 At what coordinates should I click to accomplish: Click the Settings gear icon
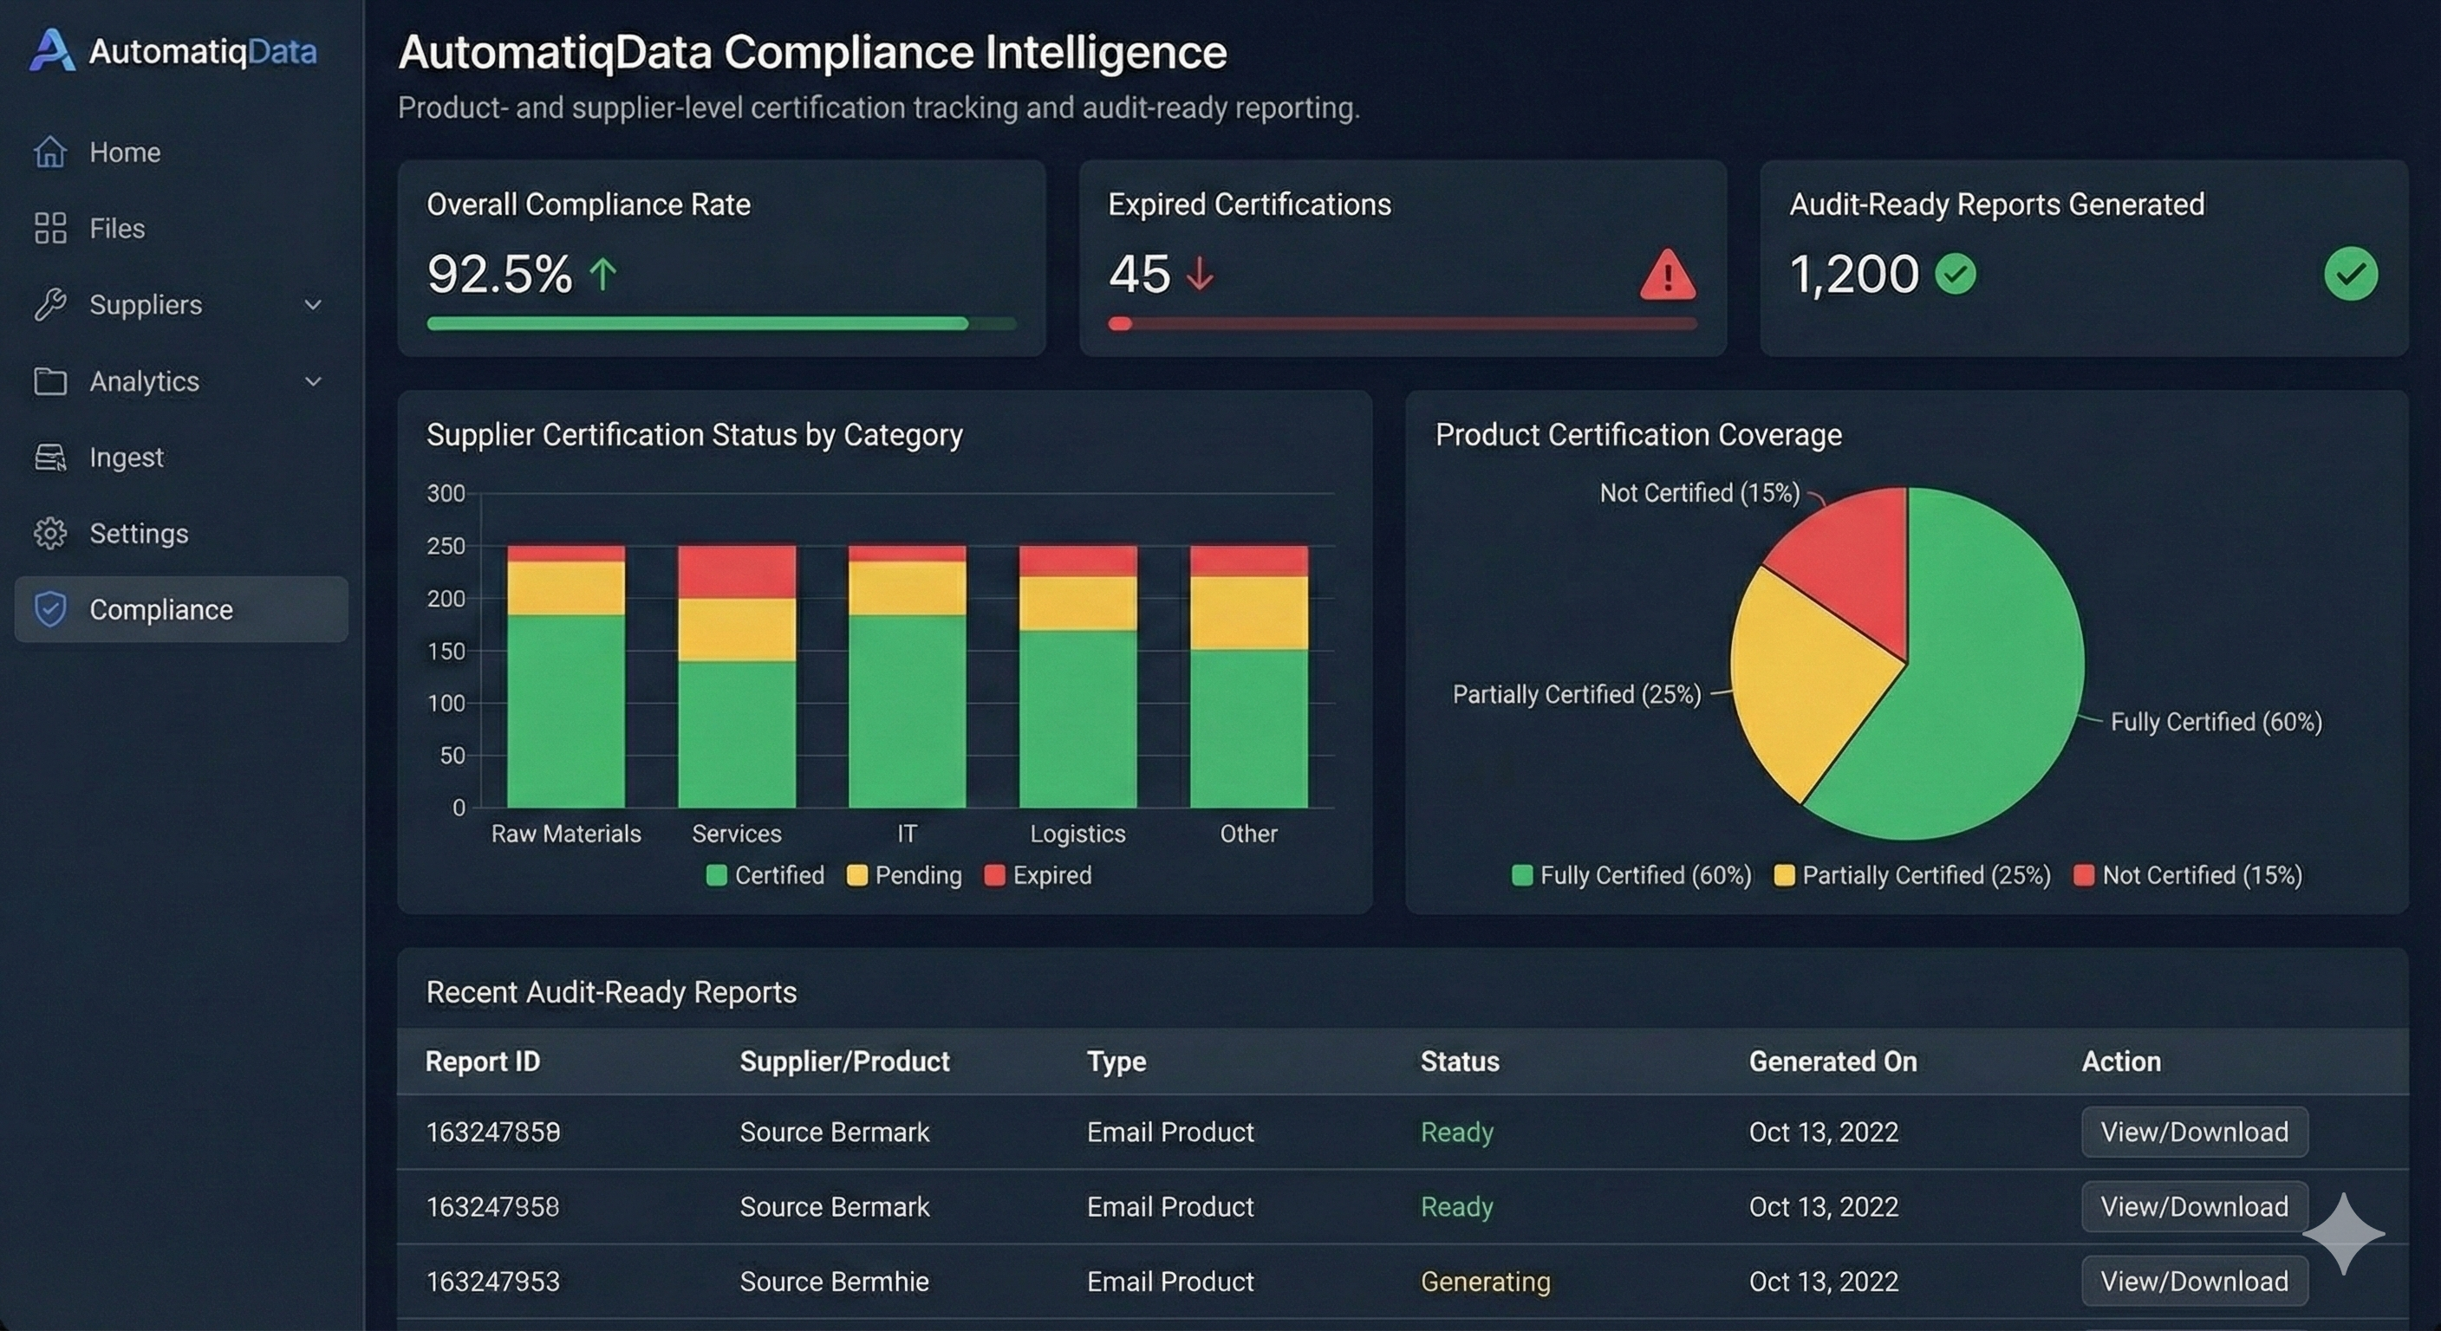coord(50,533)
